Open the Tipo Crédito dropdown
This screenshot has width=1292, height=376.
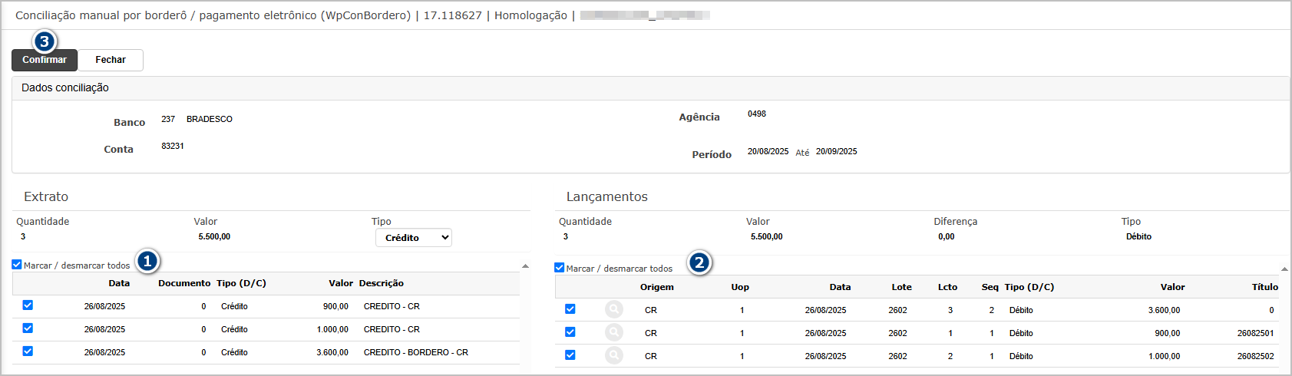(413, 238)
